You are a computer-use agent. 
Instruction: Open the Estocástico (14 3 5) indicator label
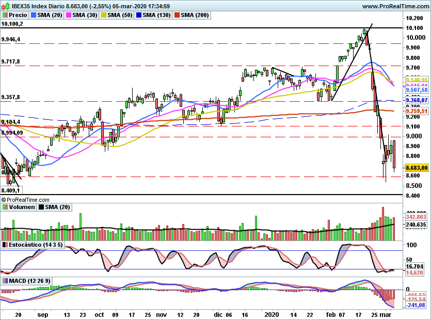(x=36, y=244)
